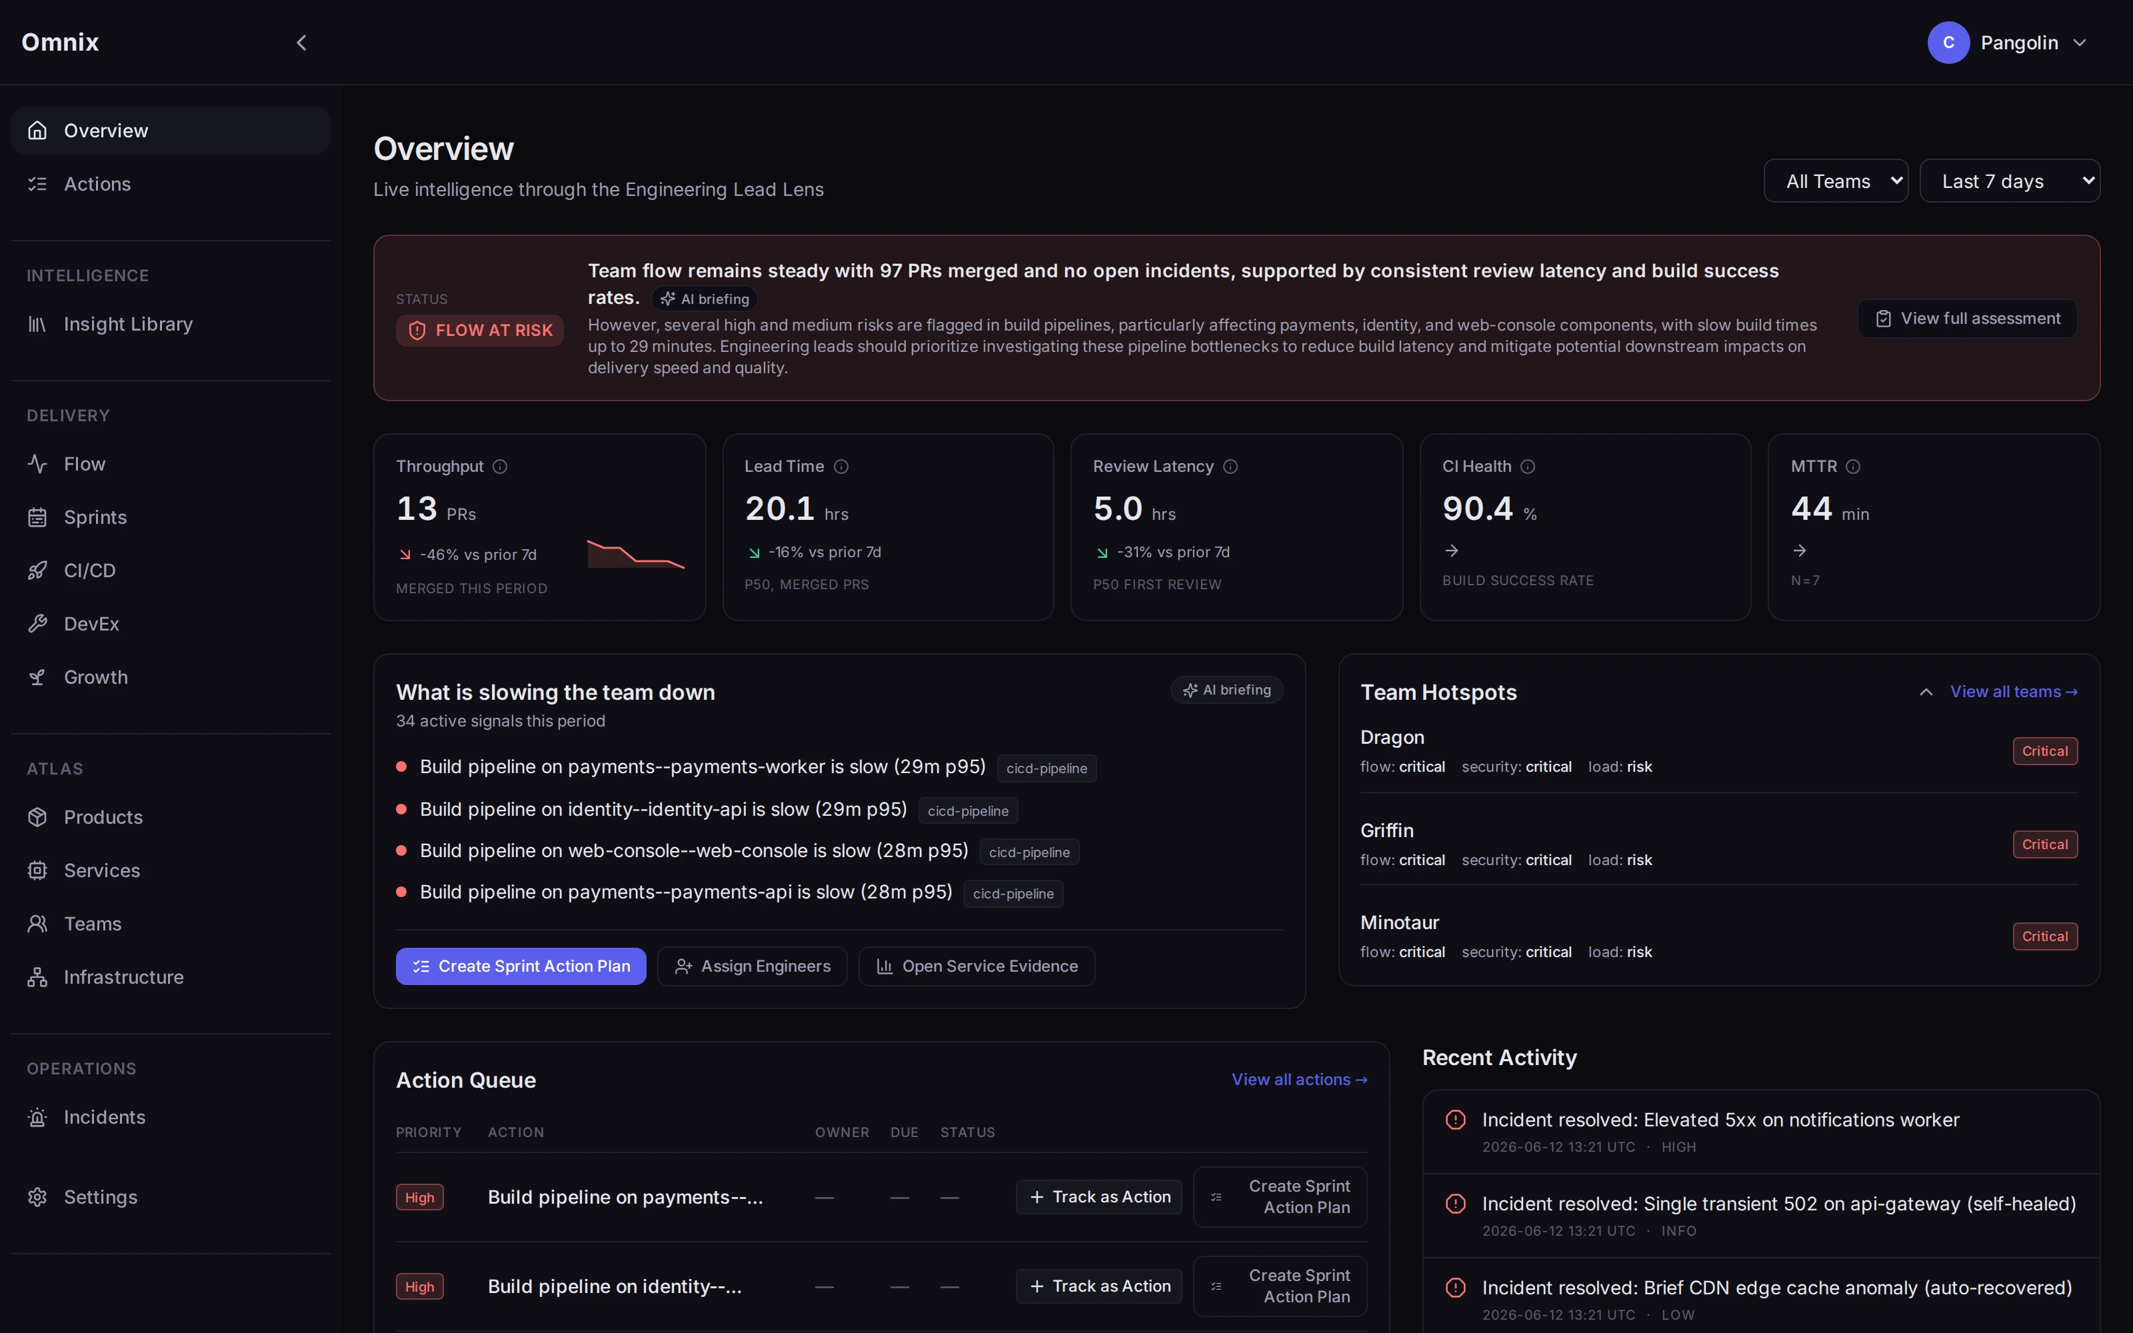Click the DevEx wrench icon
Screen dimensions: 2133x1333
(37, 625)
